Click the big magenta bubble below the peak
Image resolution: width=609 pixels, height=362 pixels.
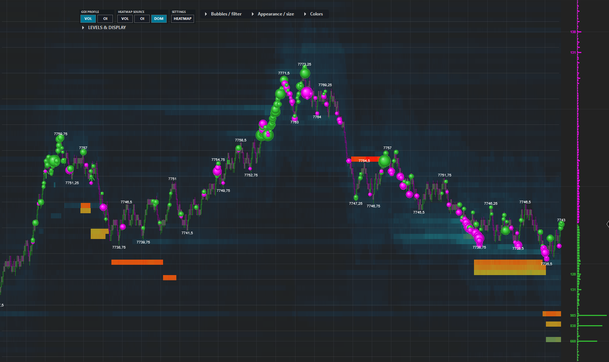(307, 92)
